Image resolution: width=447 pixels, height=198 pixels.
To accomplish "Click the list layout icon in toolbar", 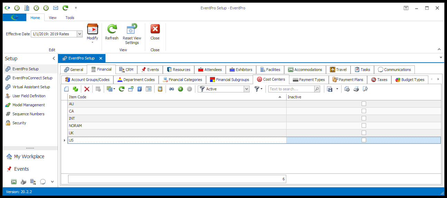I will (x=149, y=89).
